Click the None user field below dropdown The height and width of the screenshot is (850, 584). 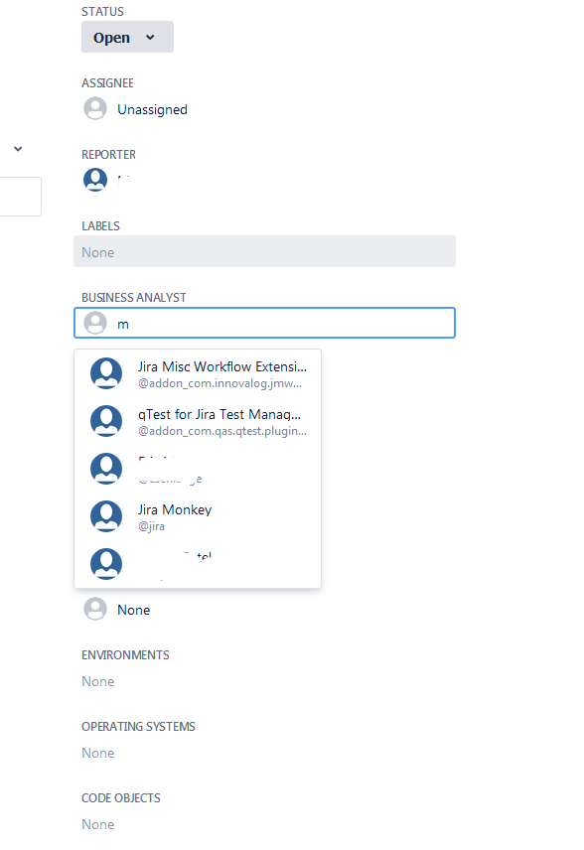pos(133,610)
